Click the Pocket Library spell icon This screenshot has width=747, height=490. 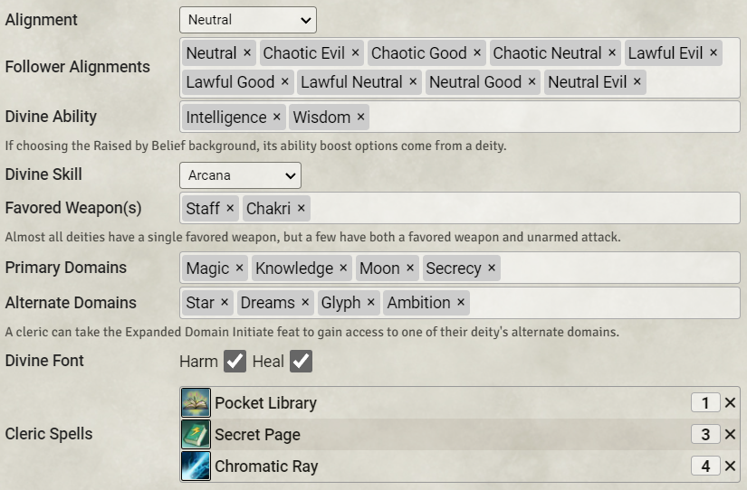click(196, 403)
